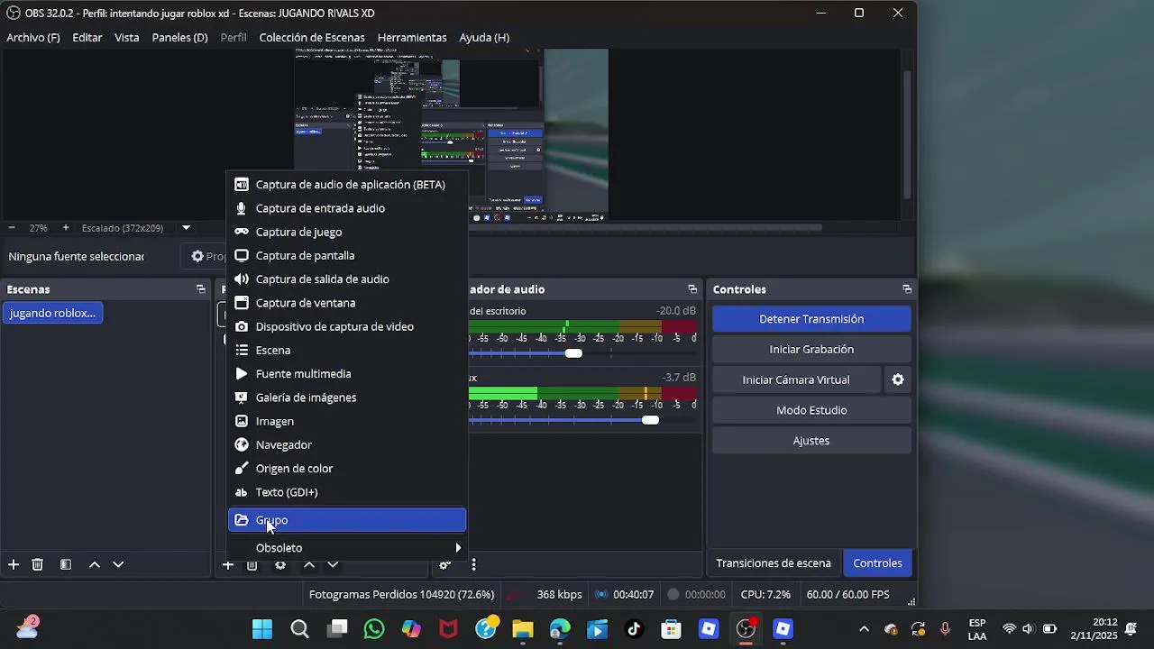Open audio mixer three-dot menu
The width and height of the screenshot is (1154, 649).
pyautogui.click(x=473, y=565)
